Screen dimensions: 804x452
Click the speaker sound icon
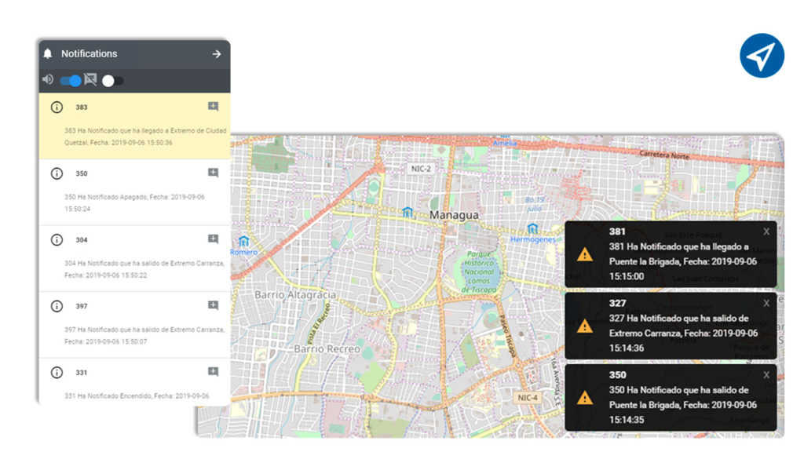tap(48, 79)
